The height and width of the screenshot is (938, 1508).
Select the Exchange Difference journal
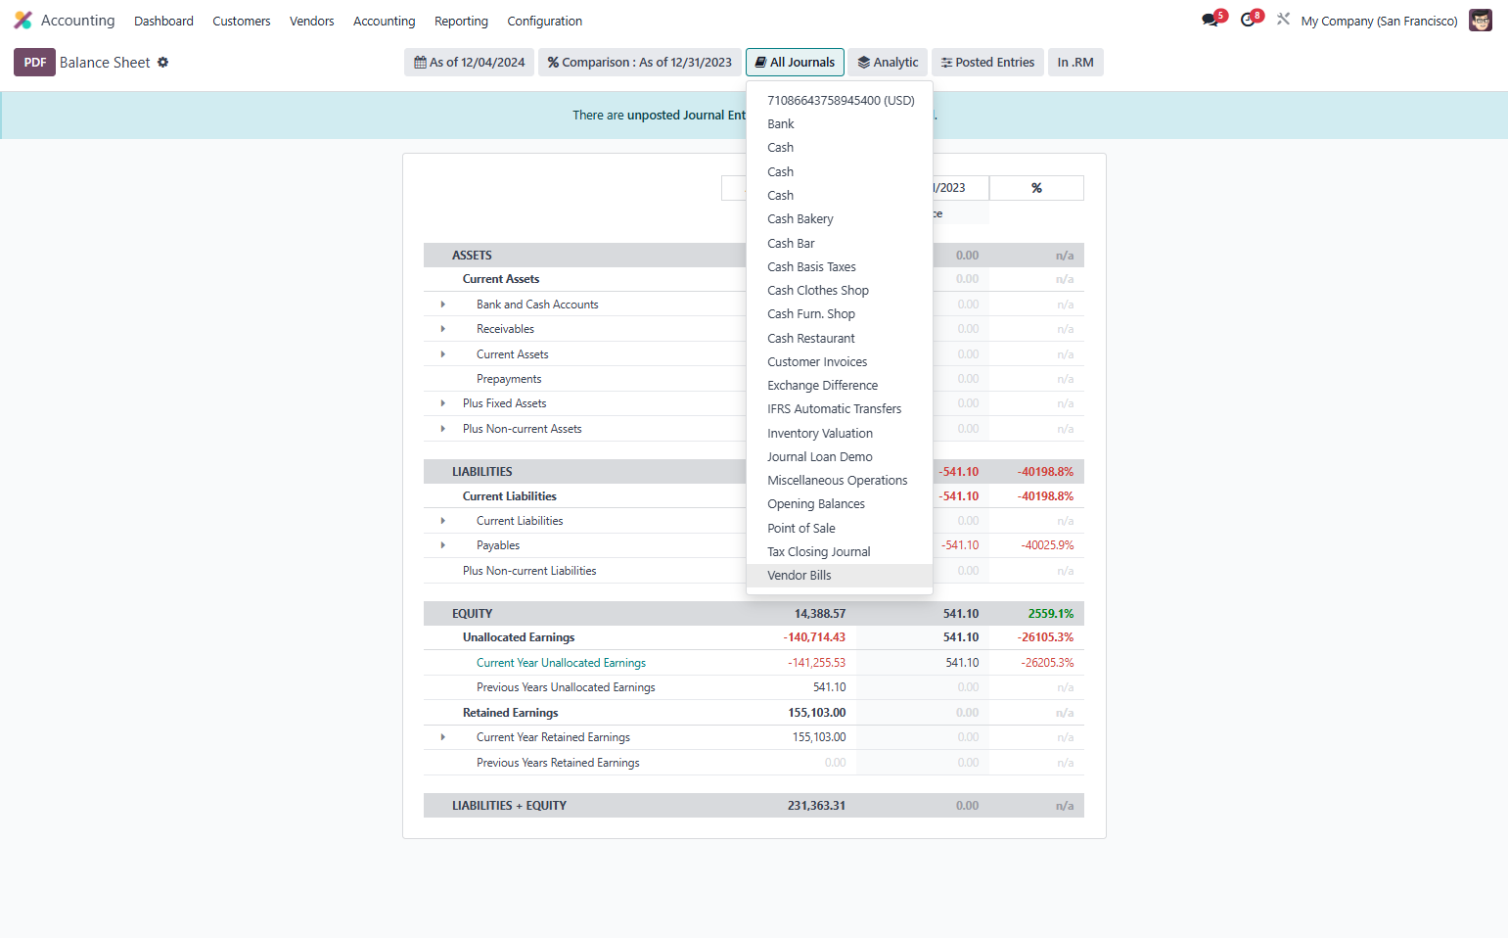tap(840, 385)
